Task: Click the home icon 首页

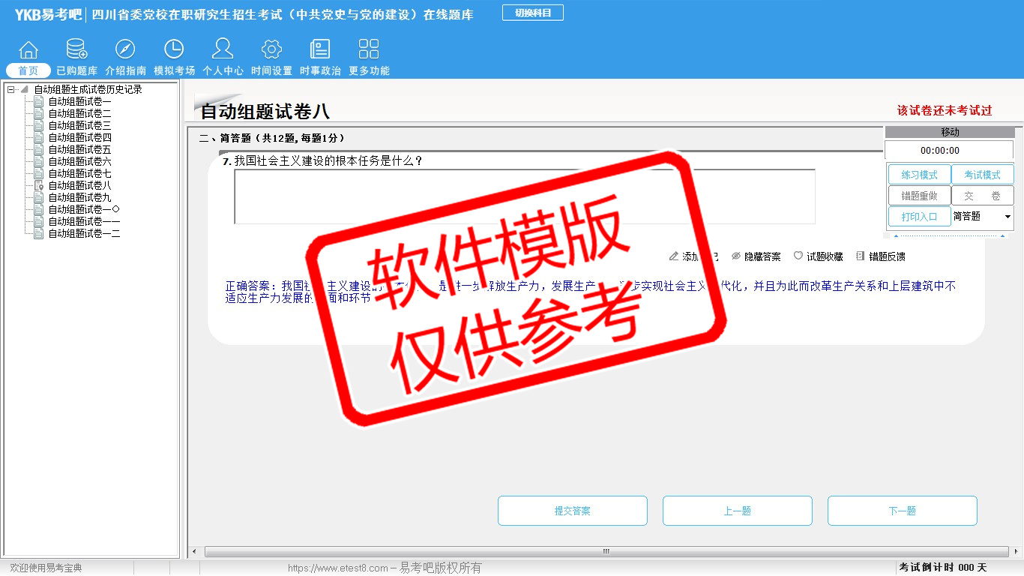Action: [28, 50]
